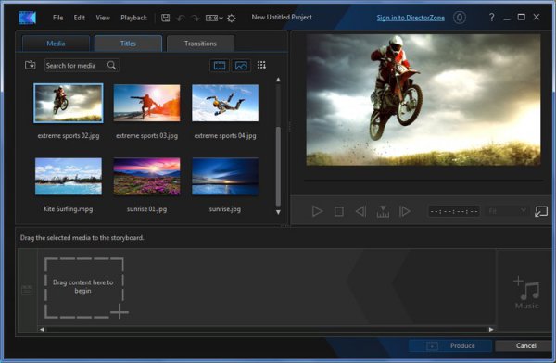
Task: Open the View menu
Action: [x=103, y=18]
